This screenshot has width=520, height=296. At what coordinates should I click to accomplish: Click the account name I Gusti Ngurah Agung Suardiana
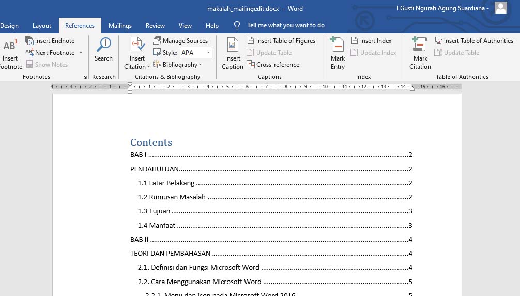point(442,8)
